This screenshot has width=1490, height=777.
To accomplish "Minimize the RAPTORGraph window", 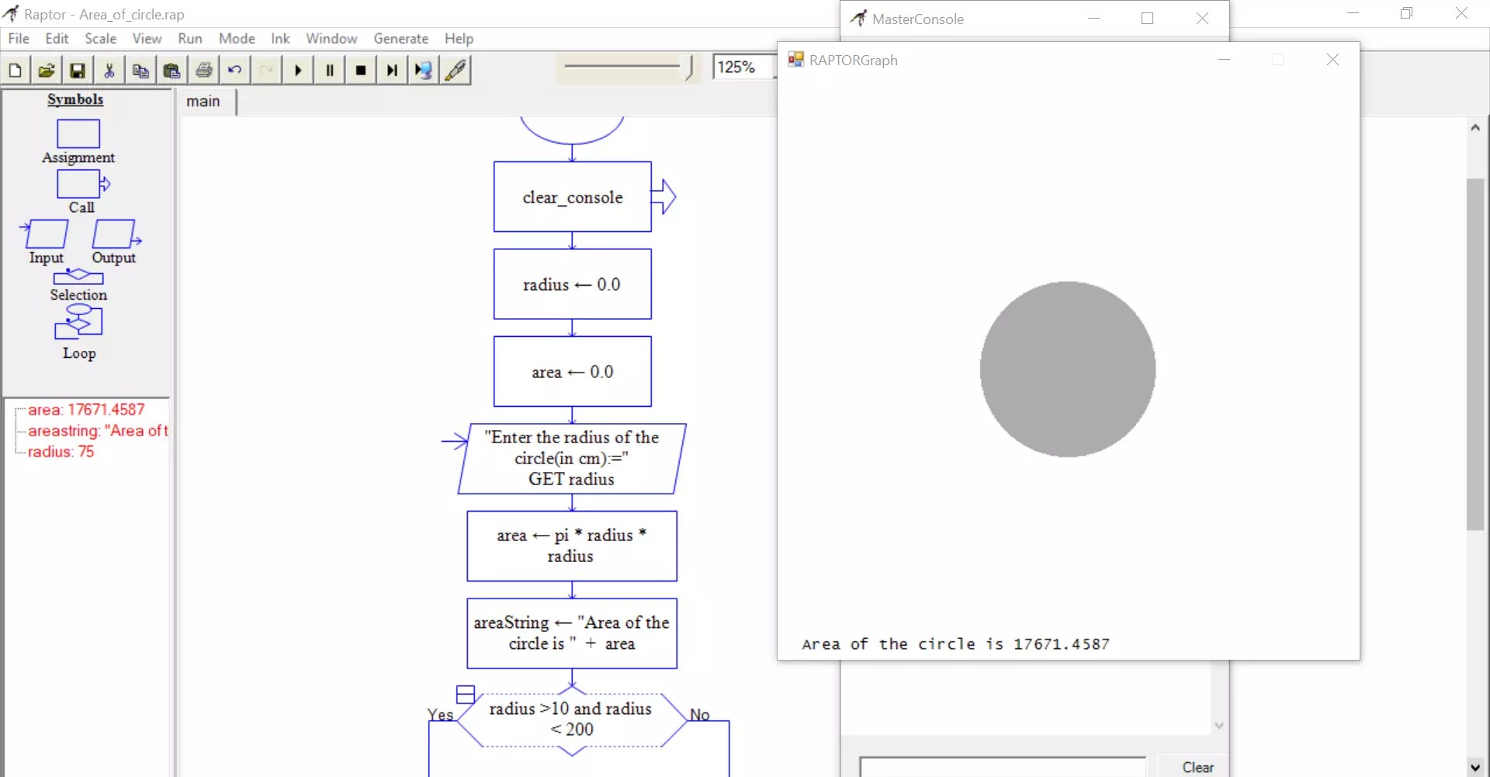I will pos(1225,60).
